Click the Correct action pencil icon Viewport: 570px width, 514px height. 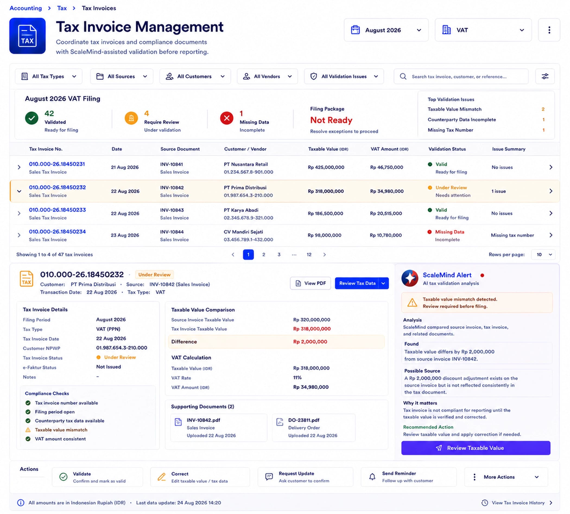(162, 477)
